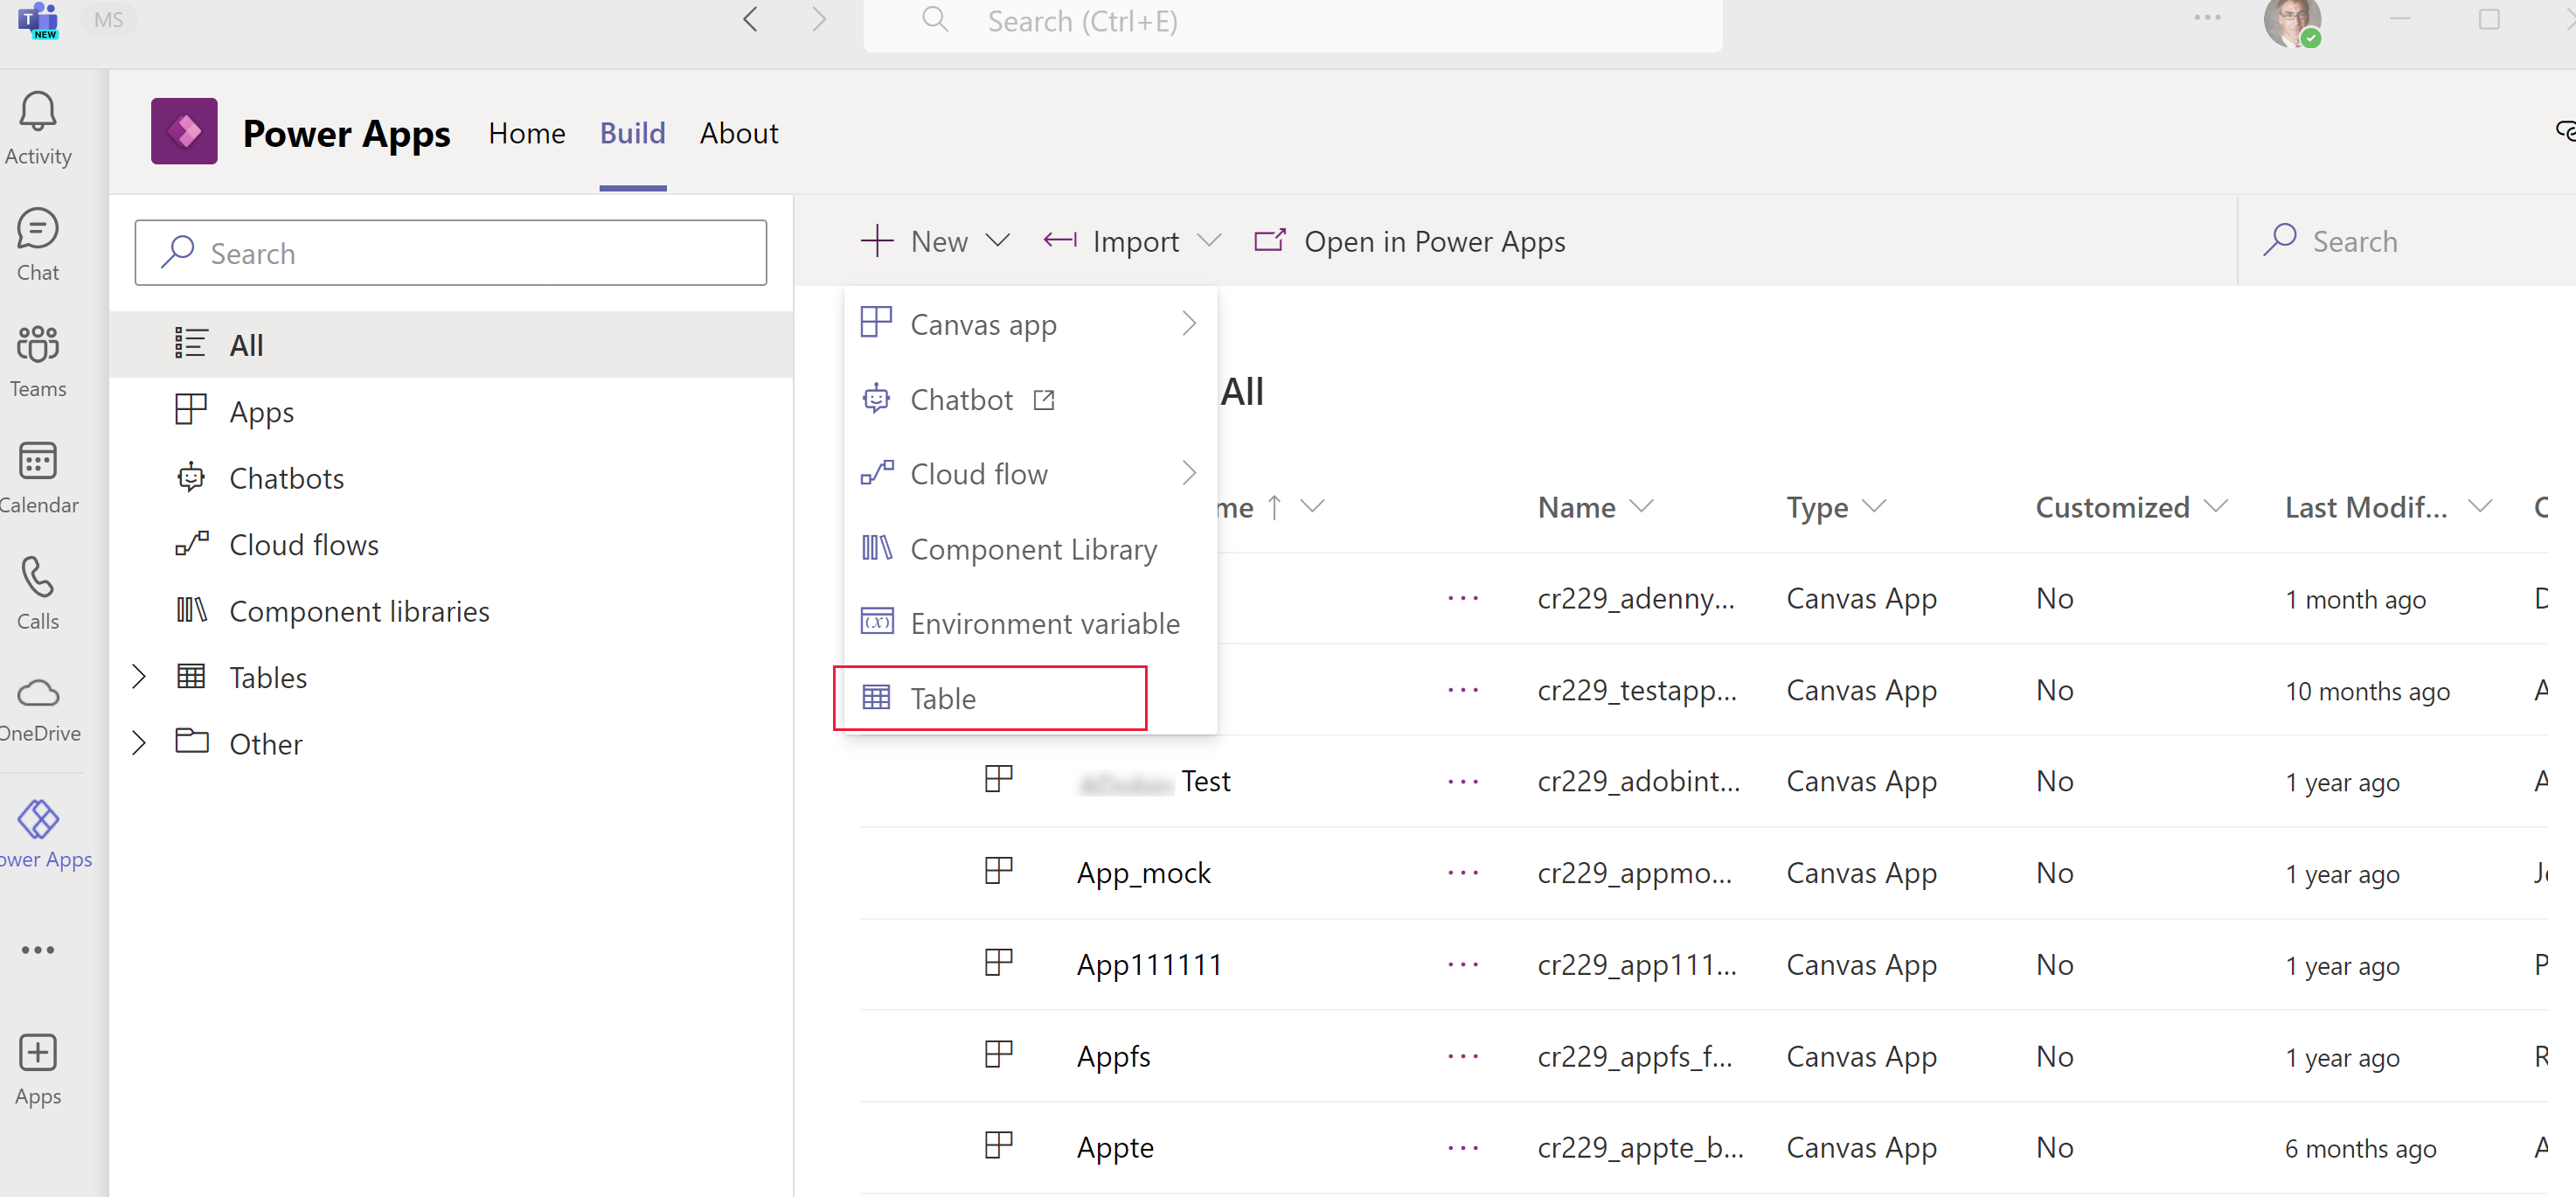
Task: Select the Home tab
Action: [x=527, y=133]
